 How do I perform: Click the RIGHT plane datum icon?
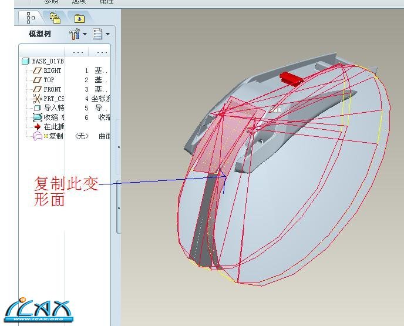(x=38, y=70)
